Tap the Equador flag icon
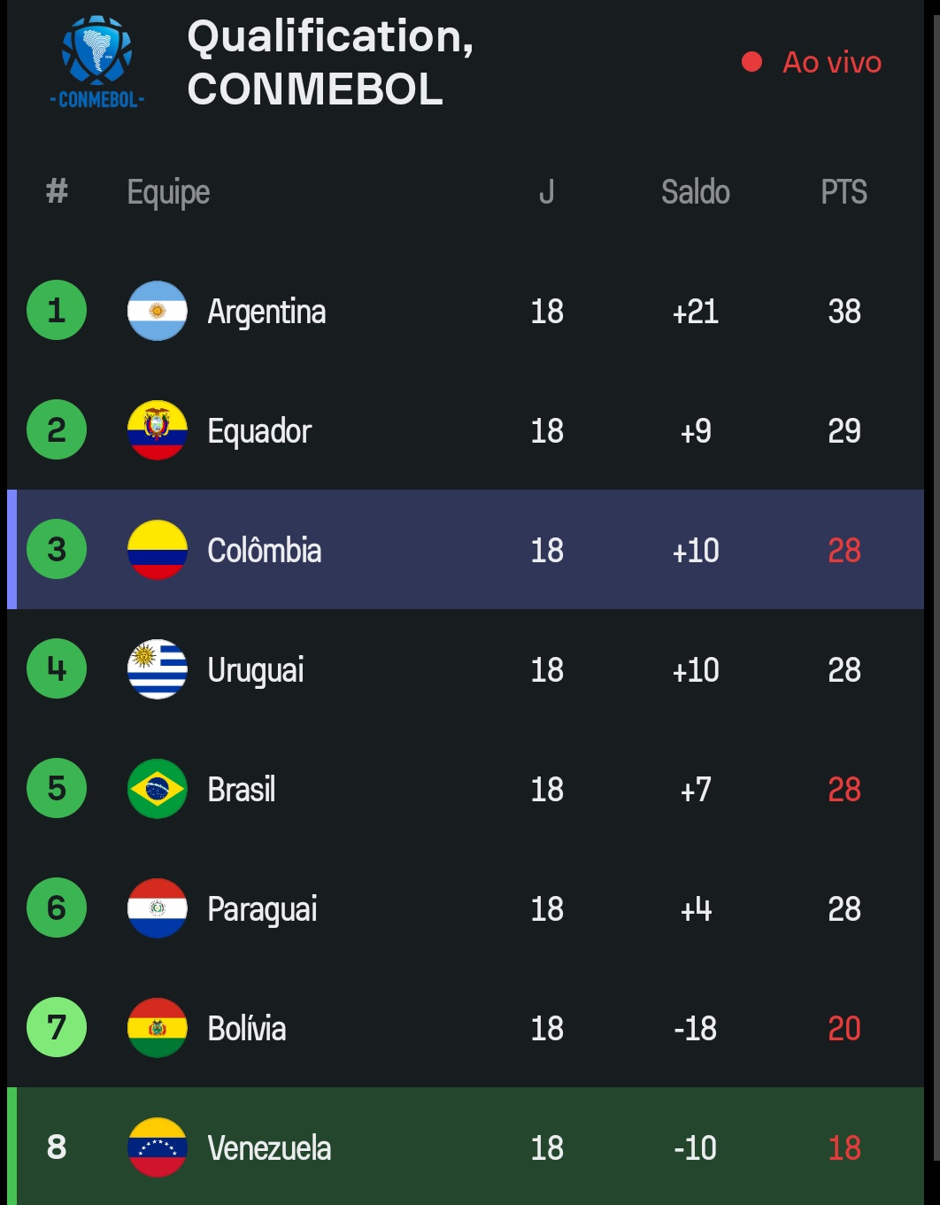940x1205 pixels. point(158,430)
